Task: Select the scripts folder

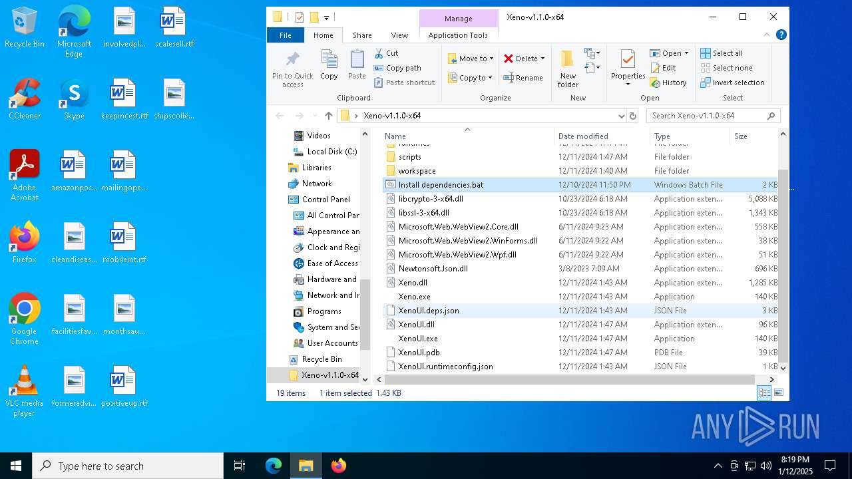Action: pos(410,157)
